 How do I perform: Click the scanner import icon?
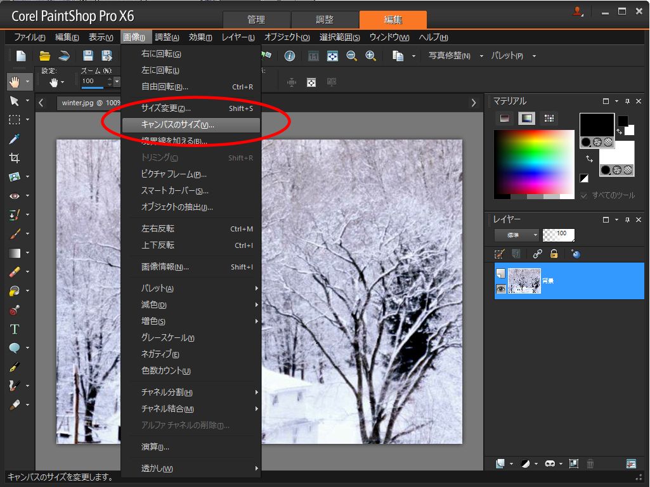64,56
